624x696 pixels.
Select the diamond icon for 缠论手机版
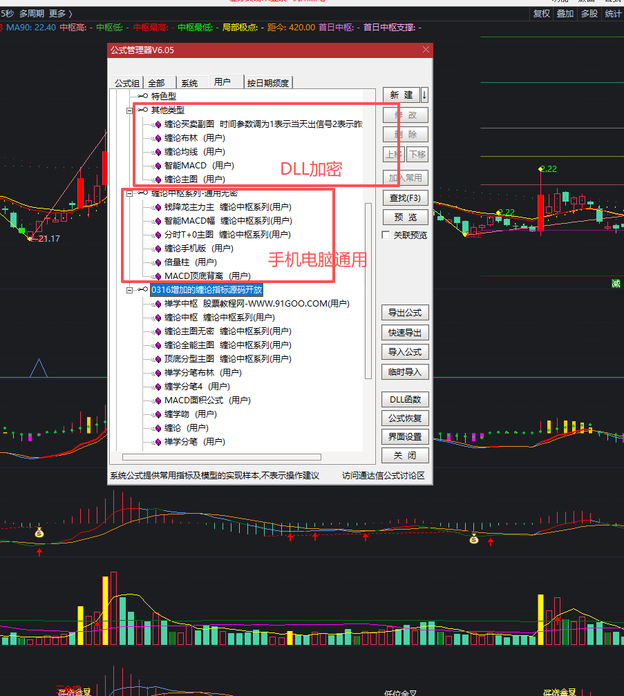(158, 249)
